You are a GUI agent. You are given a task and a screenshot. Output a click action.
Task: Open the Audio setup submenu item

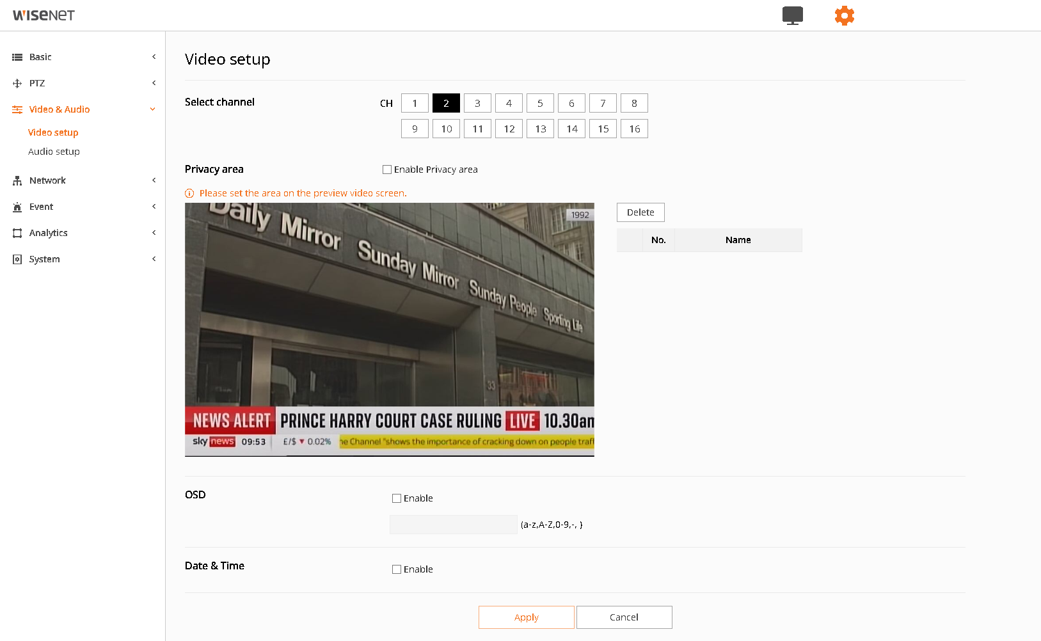[54, 152]
